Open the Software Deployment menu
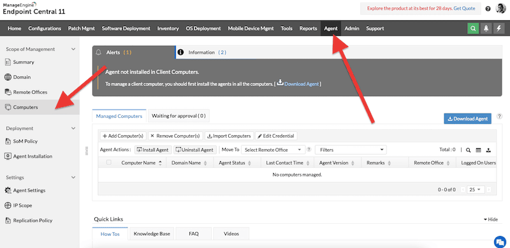510x248 pixels. pos(126,28)
